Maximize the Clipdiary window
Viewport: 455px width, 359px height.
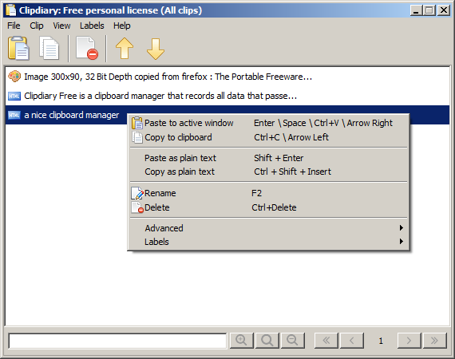click(x=429, y=10)
